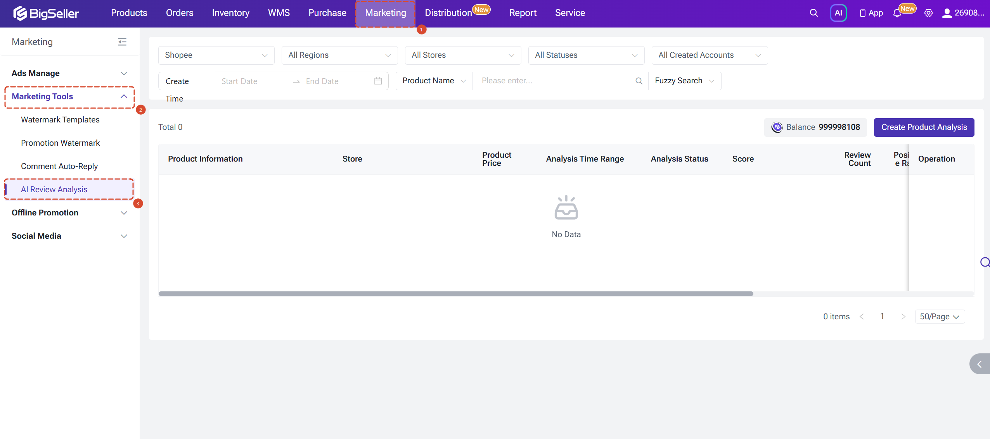990x439 pixels.
Task: Click the Analysis Status column header
Action: [680, 159]
